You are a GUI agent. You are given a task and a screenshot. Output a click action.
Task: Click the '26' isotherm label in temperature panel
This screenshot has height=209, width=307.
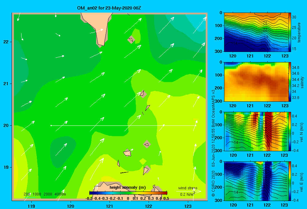click(265, 23)
